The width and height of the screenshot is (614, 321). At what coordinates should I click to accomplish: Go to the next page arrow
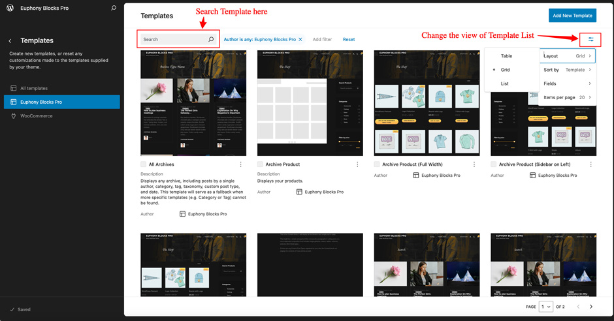click(x=591, y=307)
